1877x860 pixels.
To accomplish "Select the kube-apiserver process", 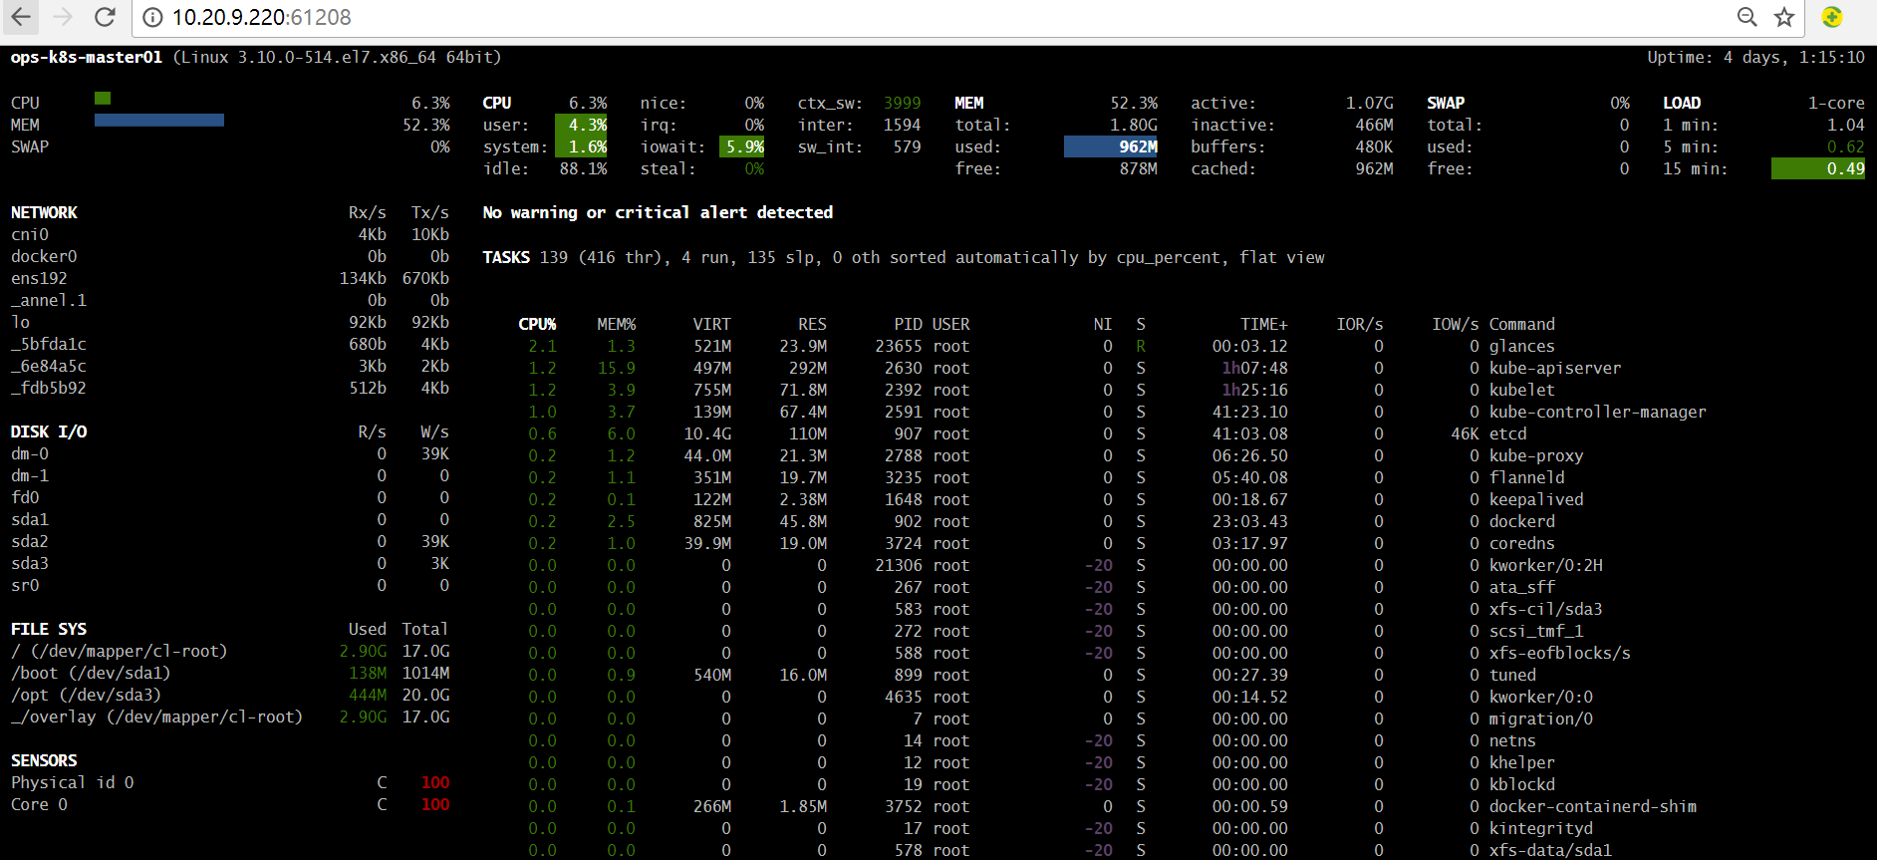I will pos(1555,368).
